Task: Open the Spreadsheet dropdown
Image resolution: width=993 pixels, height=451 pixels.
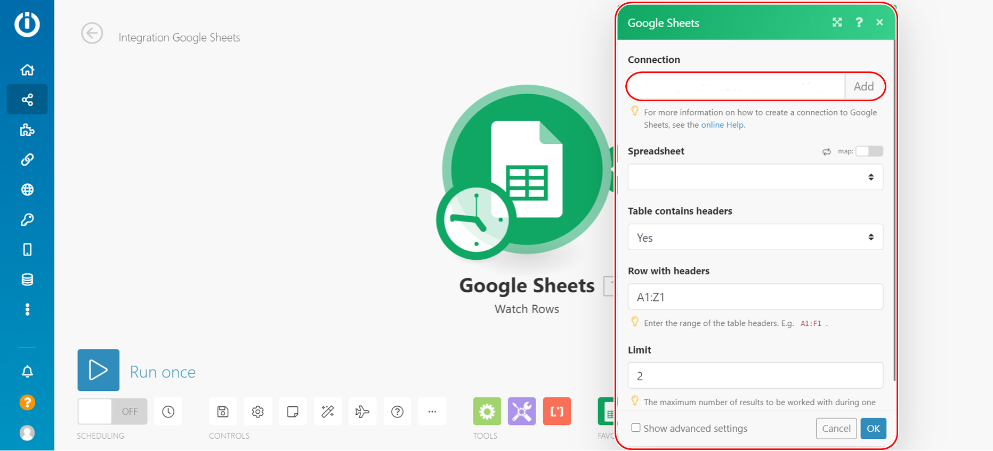Action: click(x=755, y=177)
